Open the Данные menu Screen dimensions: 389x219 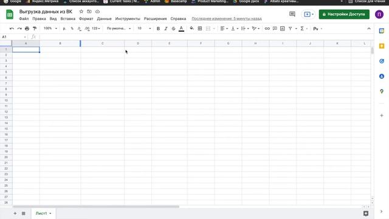(x=104, y=19)
